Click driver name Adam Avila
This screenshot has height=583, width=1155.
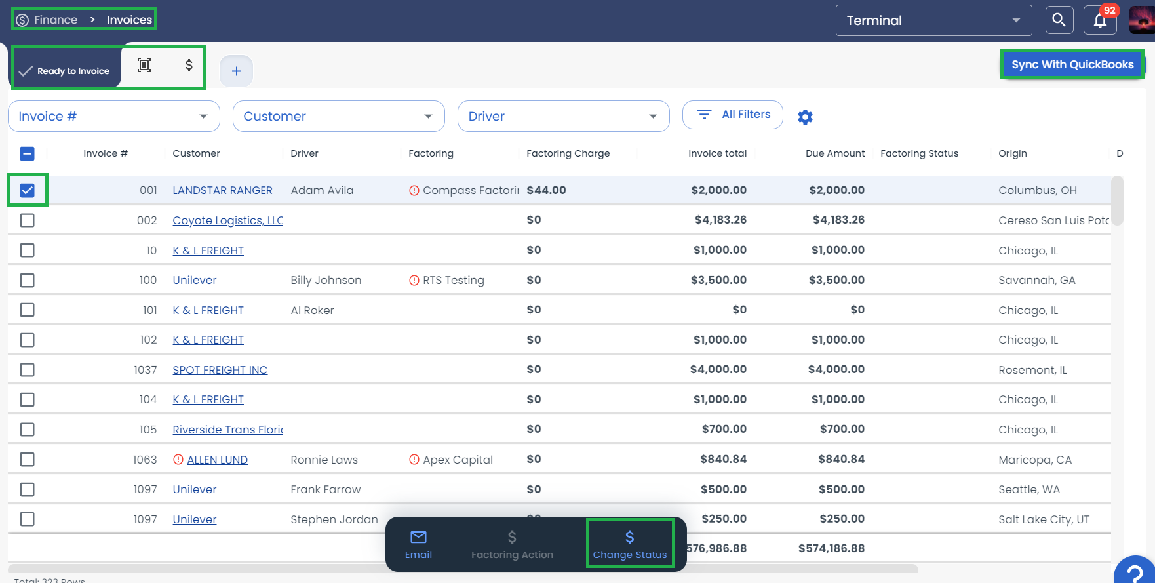pyautogui.click(x=322, y=190)
